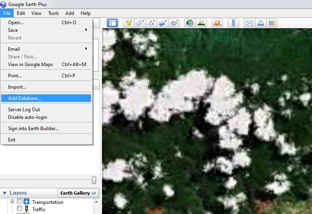Image resolution: width=312 pixels, height=214 pixels.
Task: Enable the Traffic layer checkbox
Action: point(19,209)
